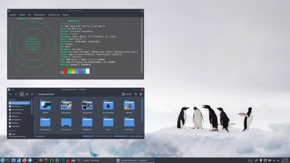Expand the breadcrumb arrow before Carpeta personal

[36, 94]
